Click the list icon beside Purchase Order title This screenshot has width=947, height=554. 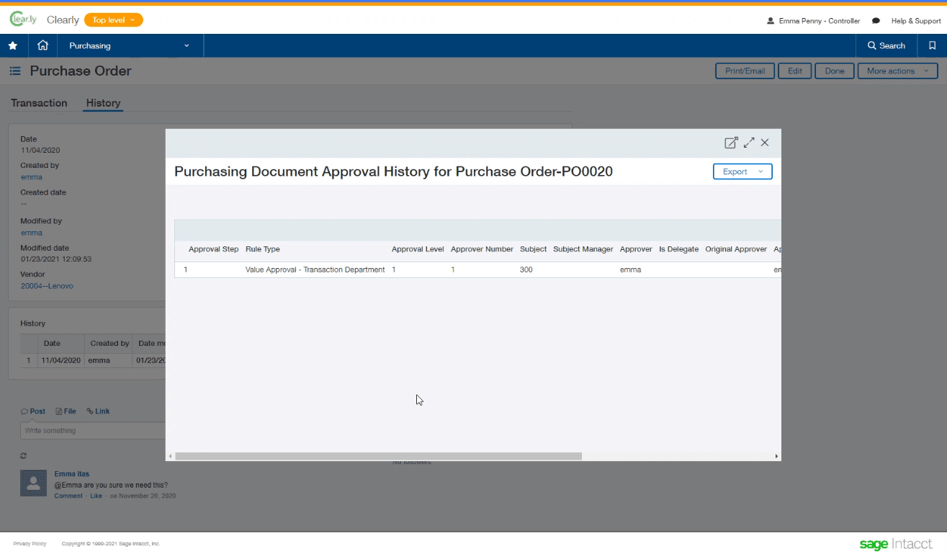14,71
